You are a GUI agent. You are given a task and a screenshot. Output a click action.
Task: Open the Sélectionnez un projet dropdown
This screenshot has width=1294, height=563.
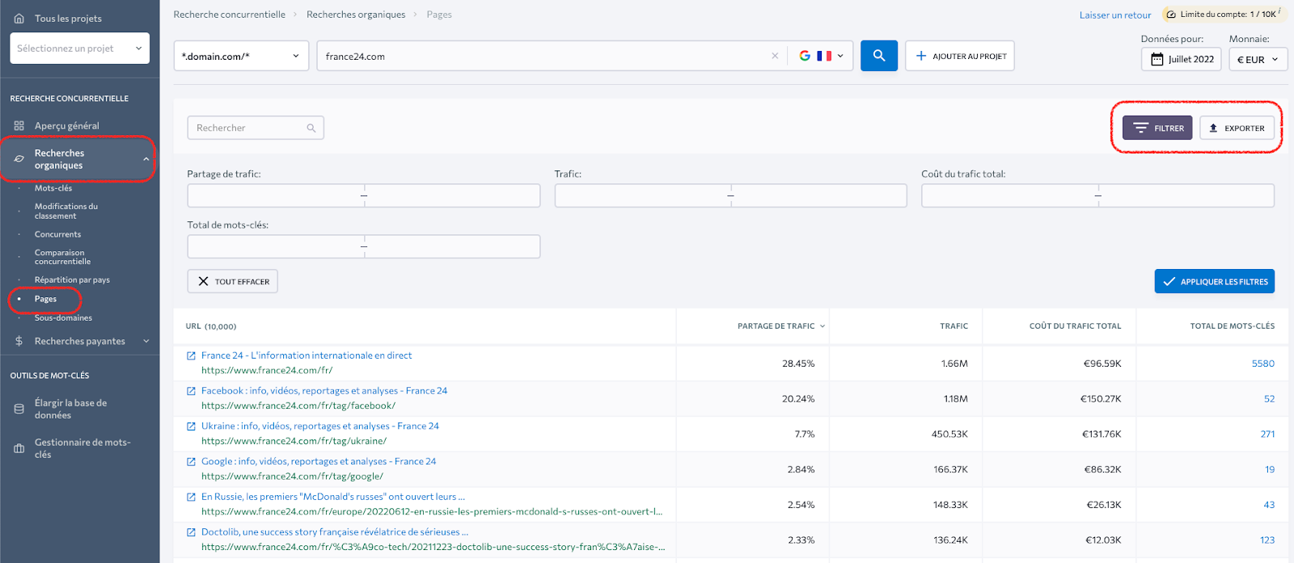click(80, 48)
